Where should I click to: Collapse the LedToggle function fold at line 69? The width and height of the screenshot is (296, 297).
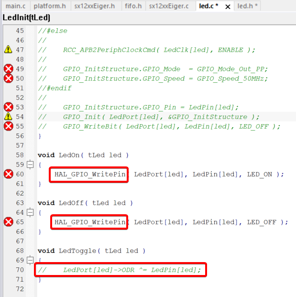coord(30,260)
